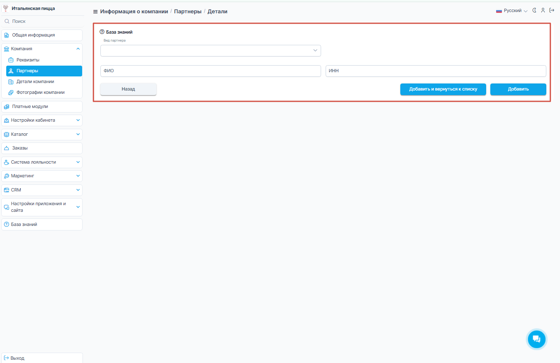Open Фотографии компании submenu item

coord(44,93)
